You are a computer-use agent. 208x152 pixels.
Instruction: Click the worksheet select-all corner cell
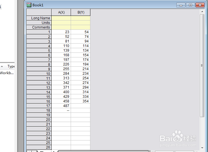[39, 12]
